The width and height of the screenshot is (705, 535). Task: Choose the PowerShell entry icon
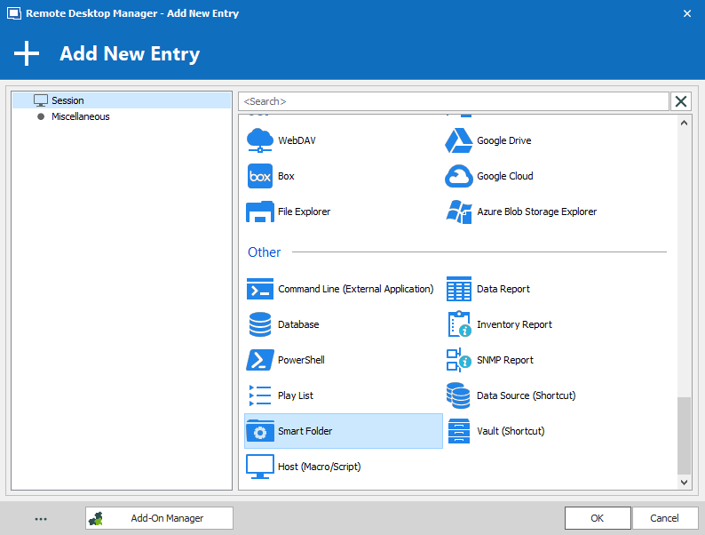(x=259, y=360)
